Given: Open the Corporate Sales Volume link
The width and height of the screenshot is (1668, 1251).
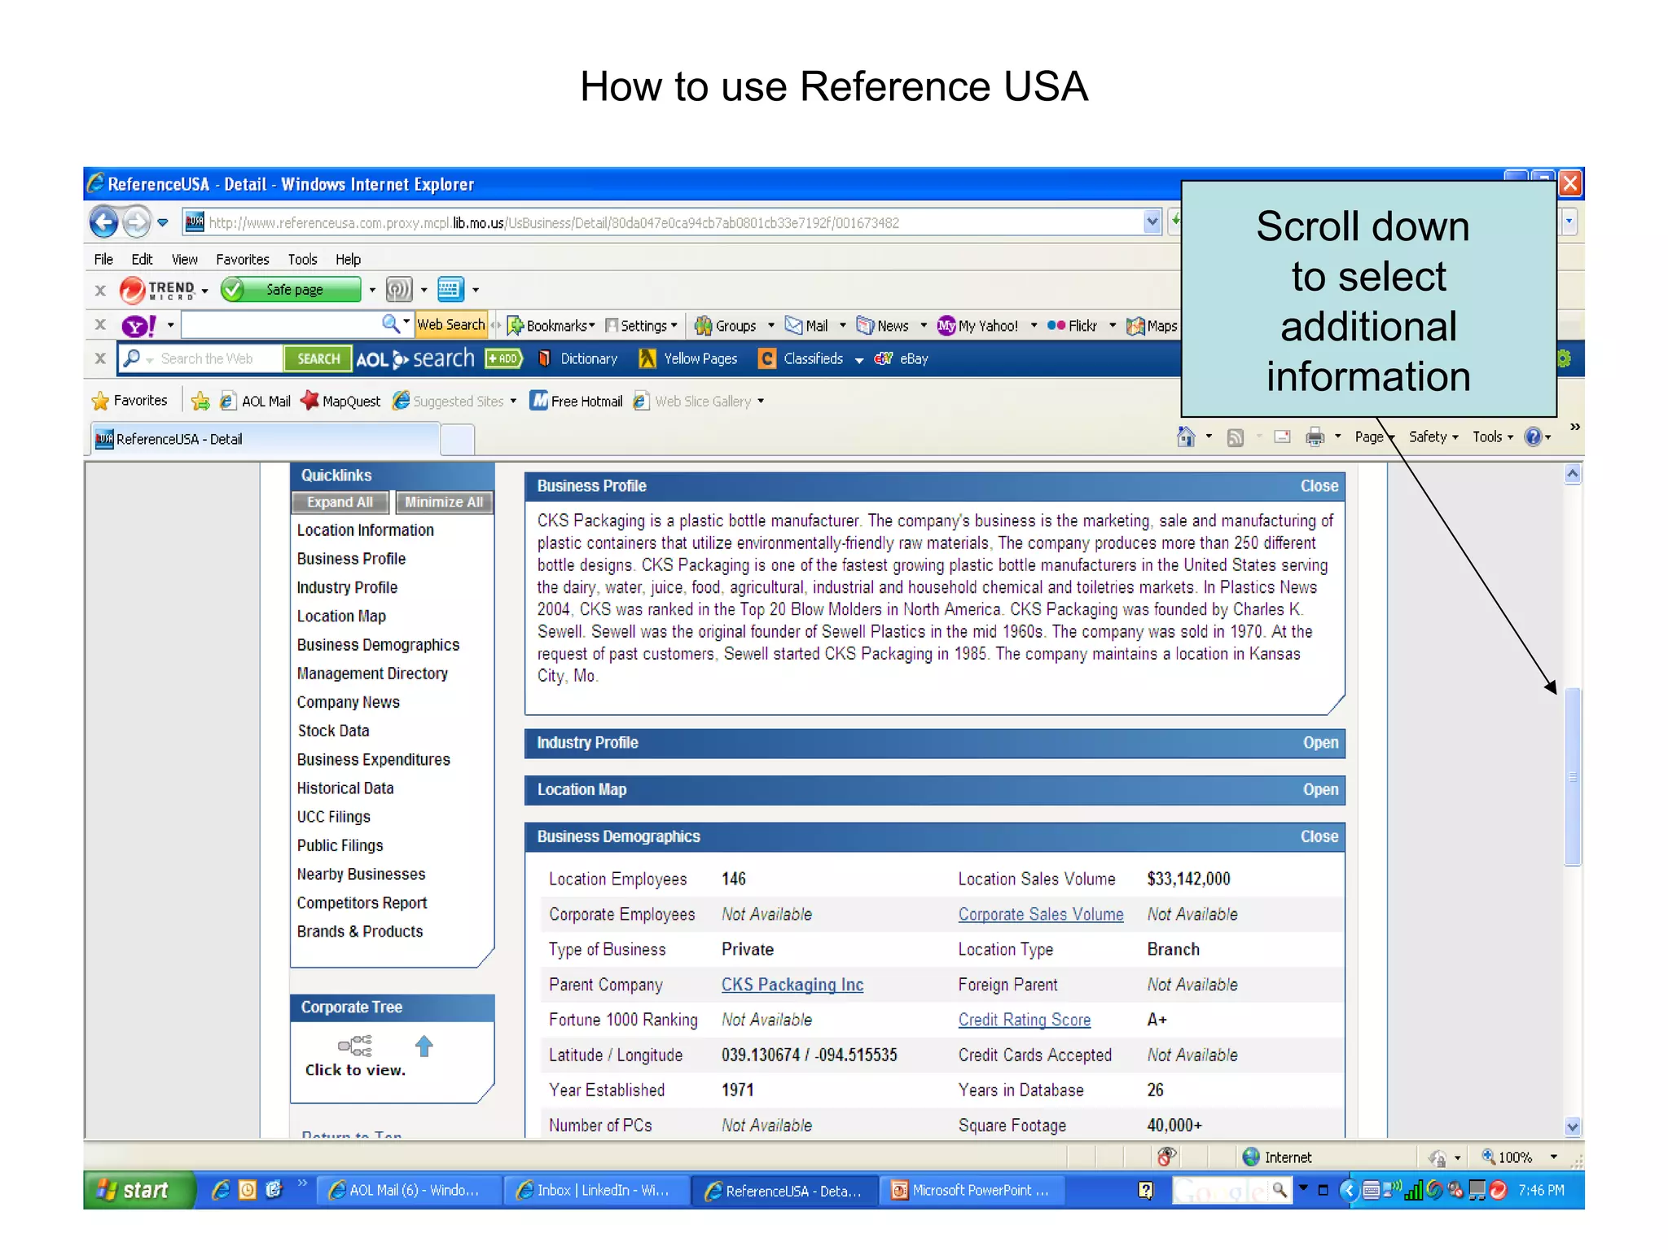Looking at the screenshot, I should (x=1040, y=914).
